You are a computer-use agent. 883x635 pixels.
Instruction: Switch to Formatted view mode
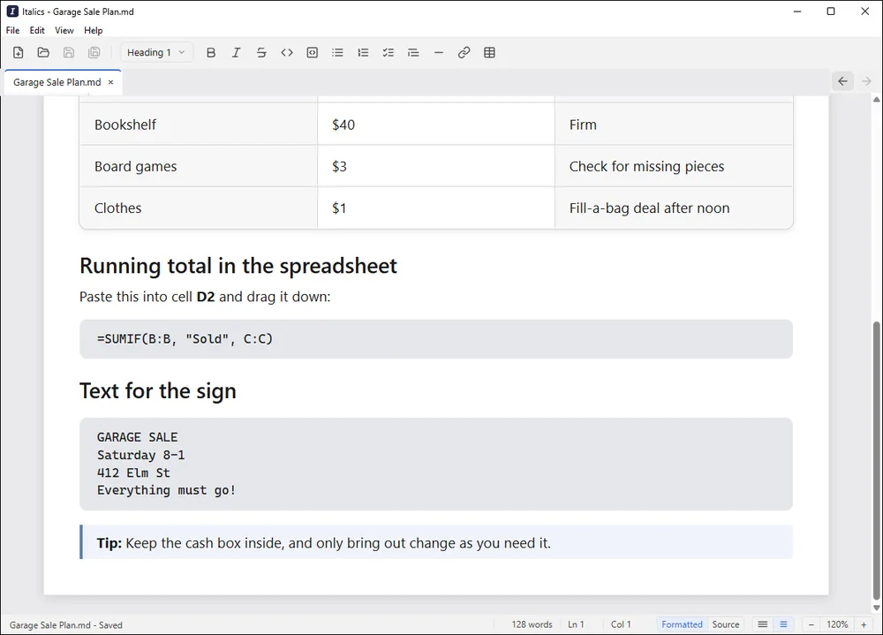(682, 624)
